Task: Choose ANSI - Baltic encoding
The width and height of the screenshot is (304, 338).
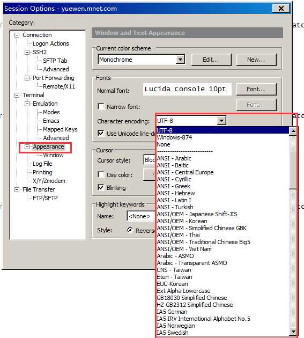Action: click(223, 165)
